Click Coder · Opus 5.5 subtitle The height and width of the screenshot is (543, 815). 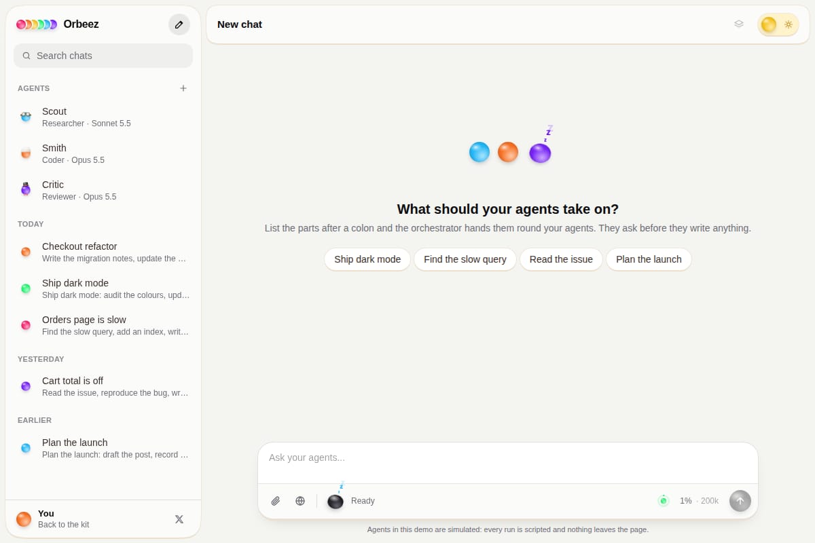73,160
